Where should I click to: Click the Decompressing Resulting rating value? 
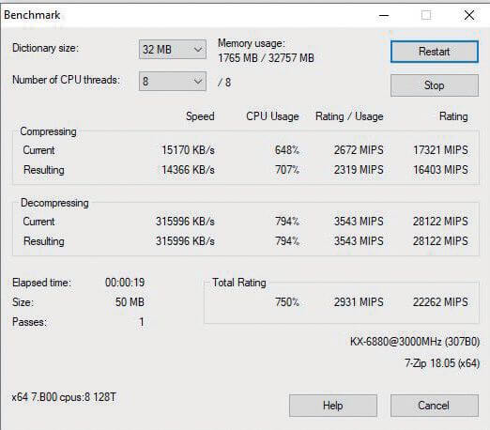click(440, 241)
